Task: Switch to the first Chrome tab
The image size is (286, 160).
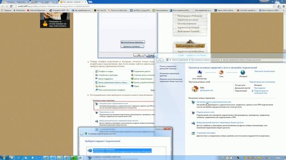Action: 16,2
